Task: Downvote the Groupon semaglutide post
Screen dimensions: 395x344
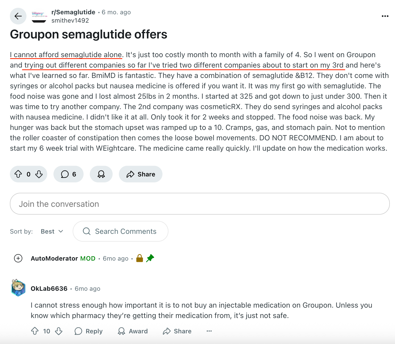Action: point(39,174)
